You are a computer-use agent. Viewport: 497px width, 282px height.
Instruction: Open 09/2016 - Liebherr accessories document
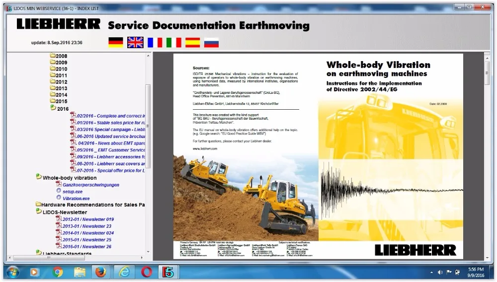111,157
